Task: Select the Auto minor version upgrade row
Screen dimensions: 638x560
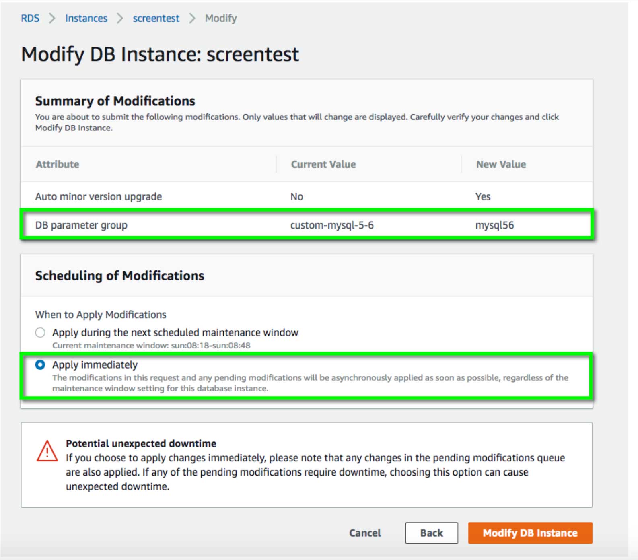Action: click(x=99, y=196)
